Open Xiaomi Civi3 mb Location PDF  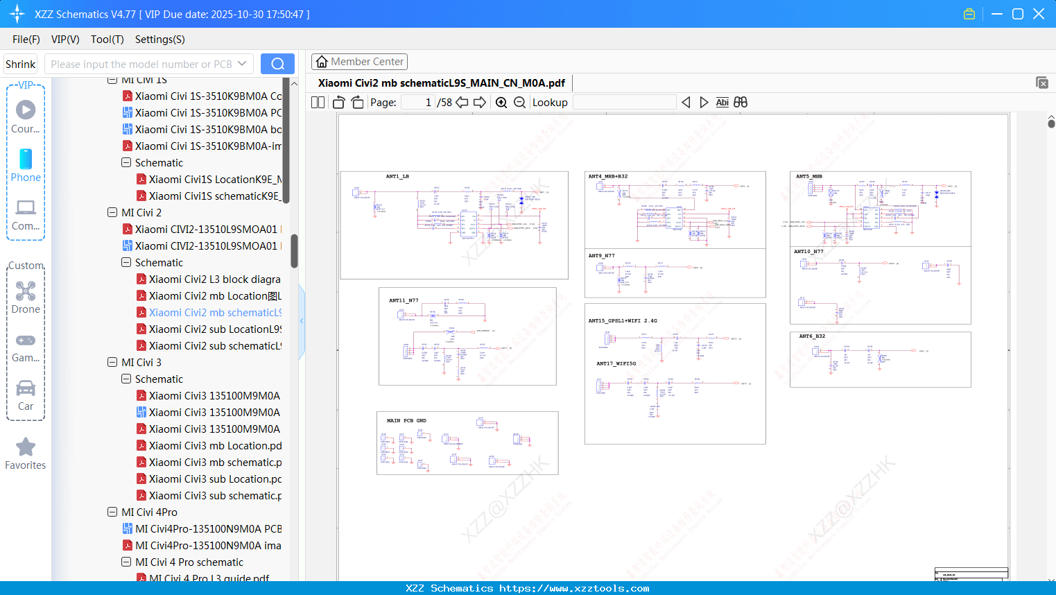(209, 445)
